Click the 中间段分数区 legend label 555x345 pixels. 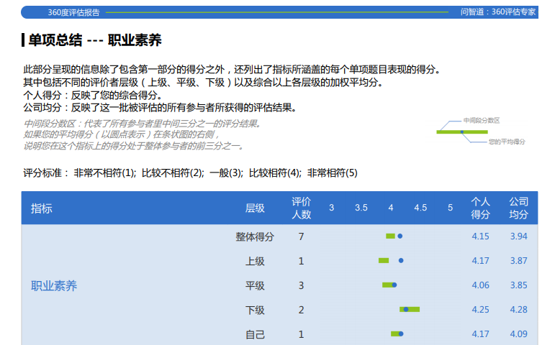click(481, 120)
